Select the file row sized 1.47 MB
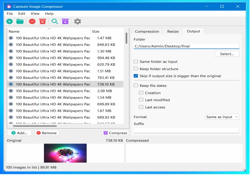This screenshot has width=250, height=175. pos(66,38)
